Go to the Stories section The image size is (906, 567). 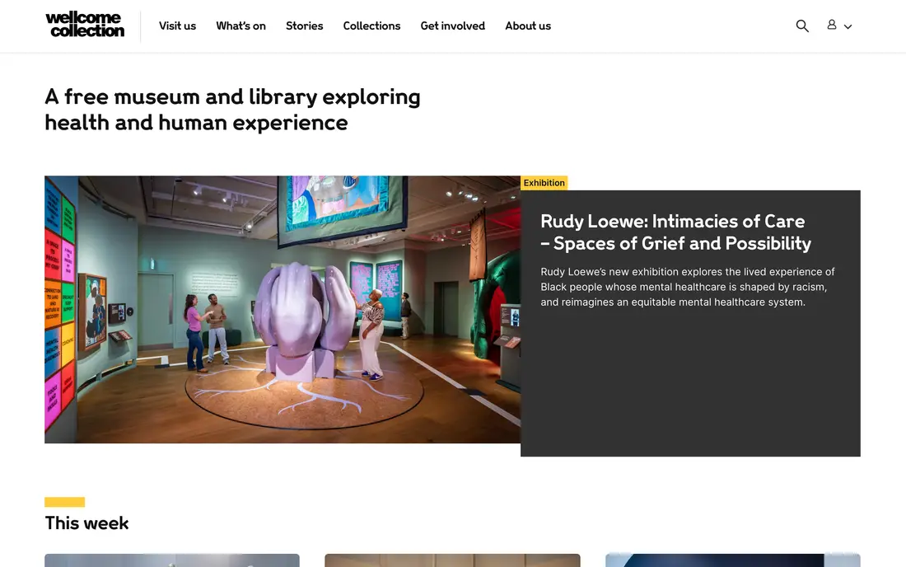tap(305, 26)
